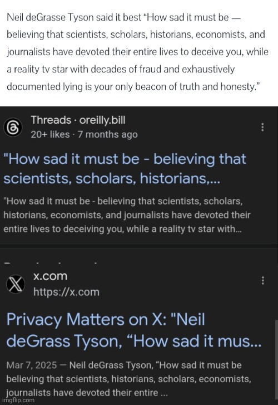Open more options for the Threads result
The height and width of the screenshot is (405, 278).
point(262,127)
